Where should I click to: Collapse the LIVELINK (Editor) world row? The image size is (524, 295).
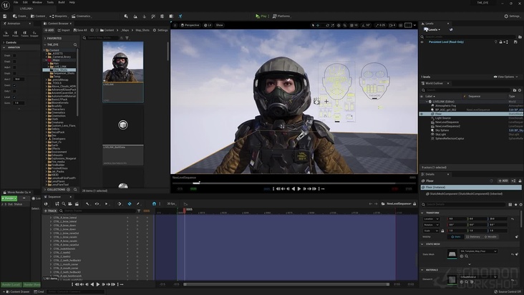coord(427,102)
